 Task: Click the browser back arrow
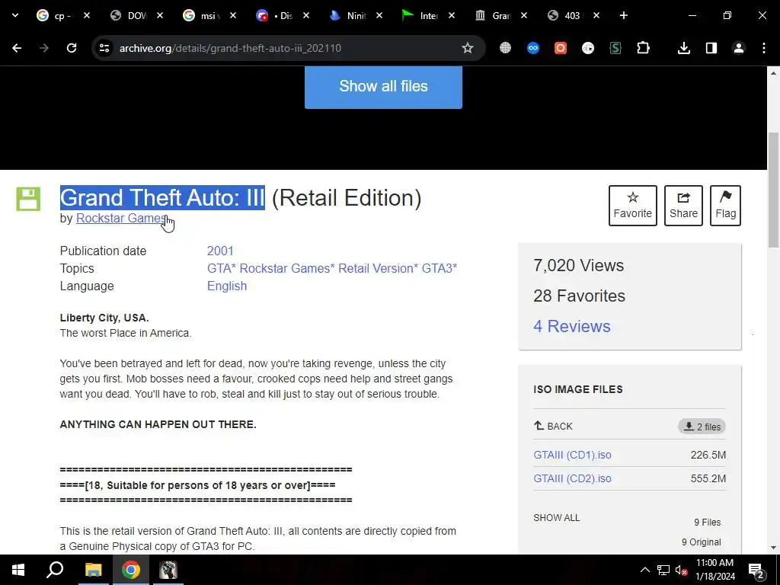point(17,48)
